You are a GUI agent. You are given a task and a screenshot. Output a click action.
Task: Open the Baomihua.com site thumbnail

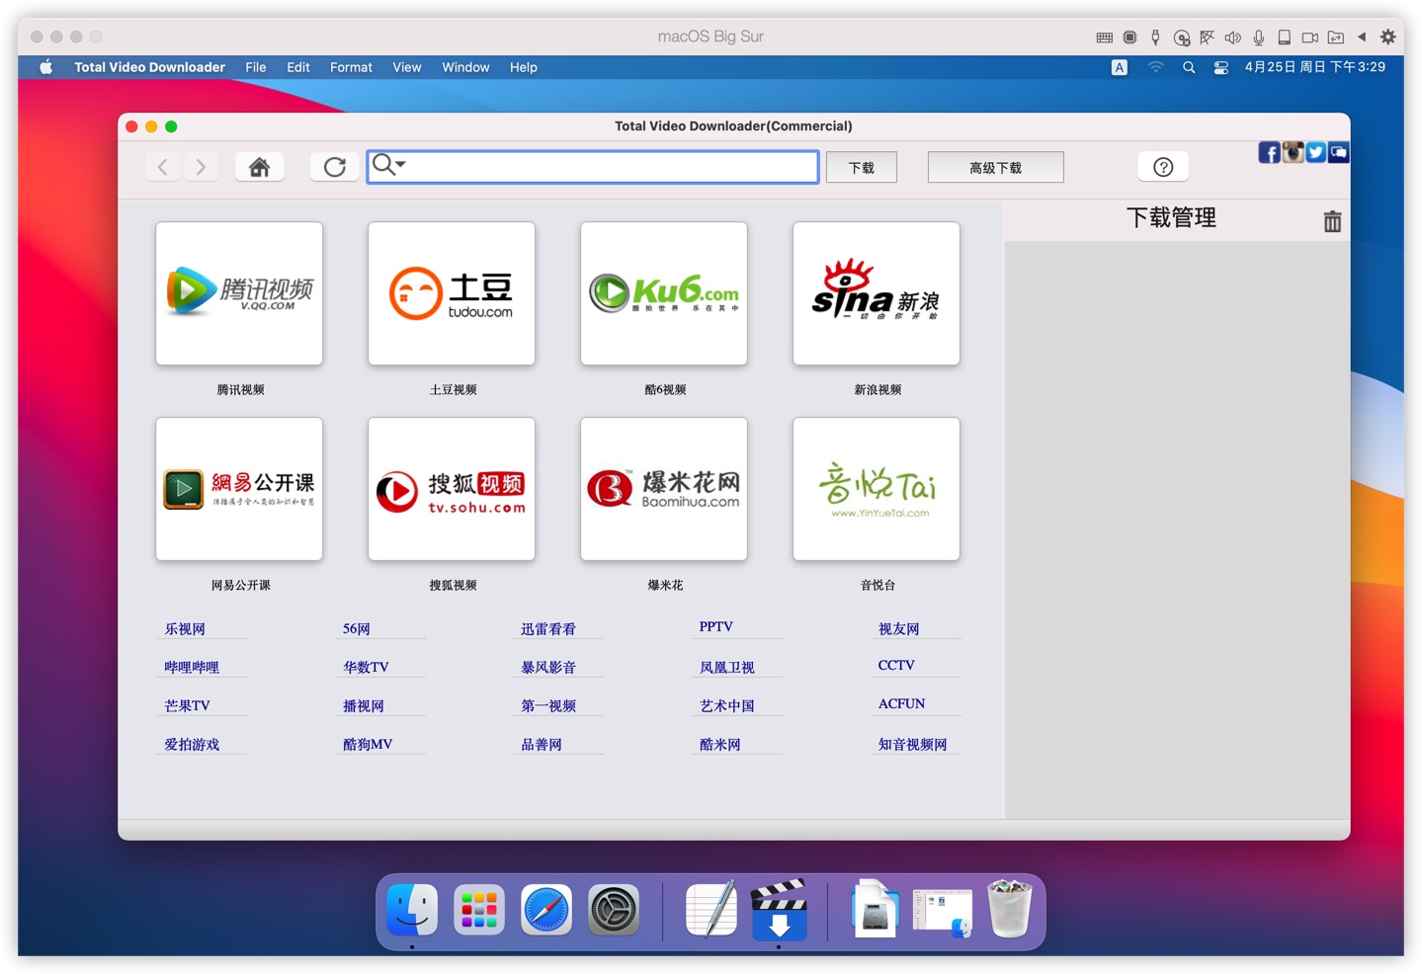664,489
